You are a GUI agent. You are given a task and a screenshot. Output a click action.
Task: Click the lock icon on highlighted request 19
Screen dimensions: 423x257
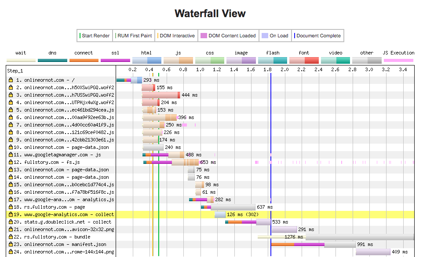[11, 214]
